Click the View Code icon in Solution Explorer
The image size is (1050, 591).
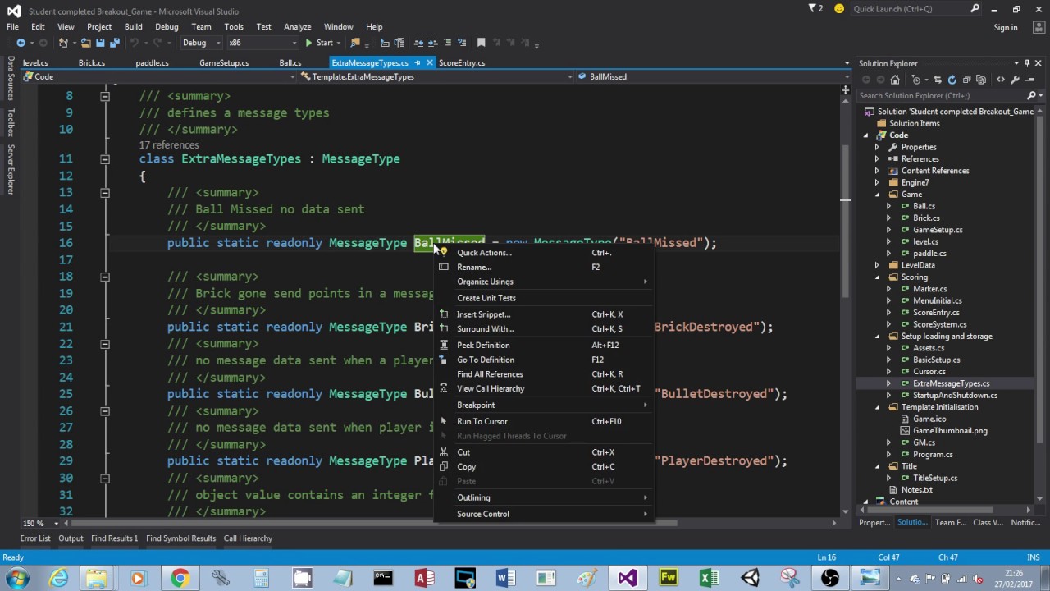pos(1000,80)
